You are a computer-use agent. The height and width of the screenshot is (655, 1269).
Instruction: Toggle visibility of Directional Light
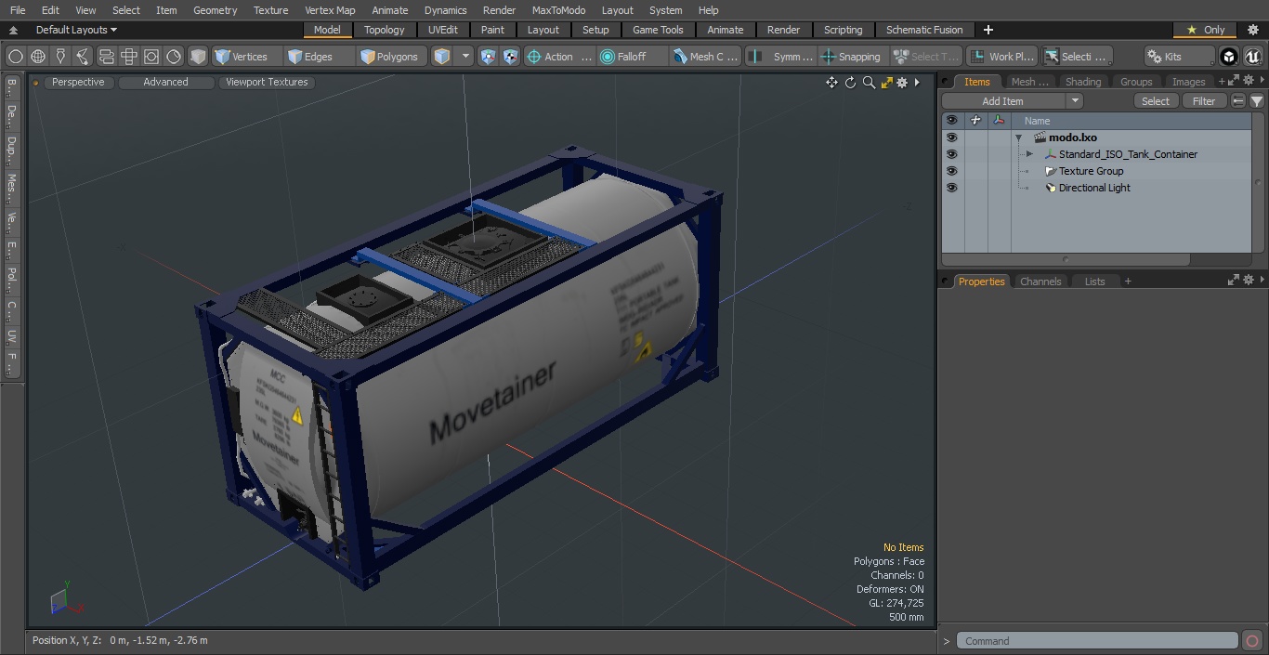pos(951,188)
